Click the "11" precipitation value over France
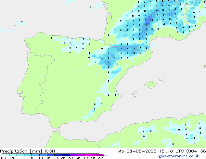This screenshot has height=159, width=206. (x=157, y=10)
